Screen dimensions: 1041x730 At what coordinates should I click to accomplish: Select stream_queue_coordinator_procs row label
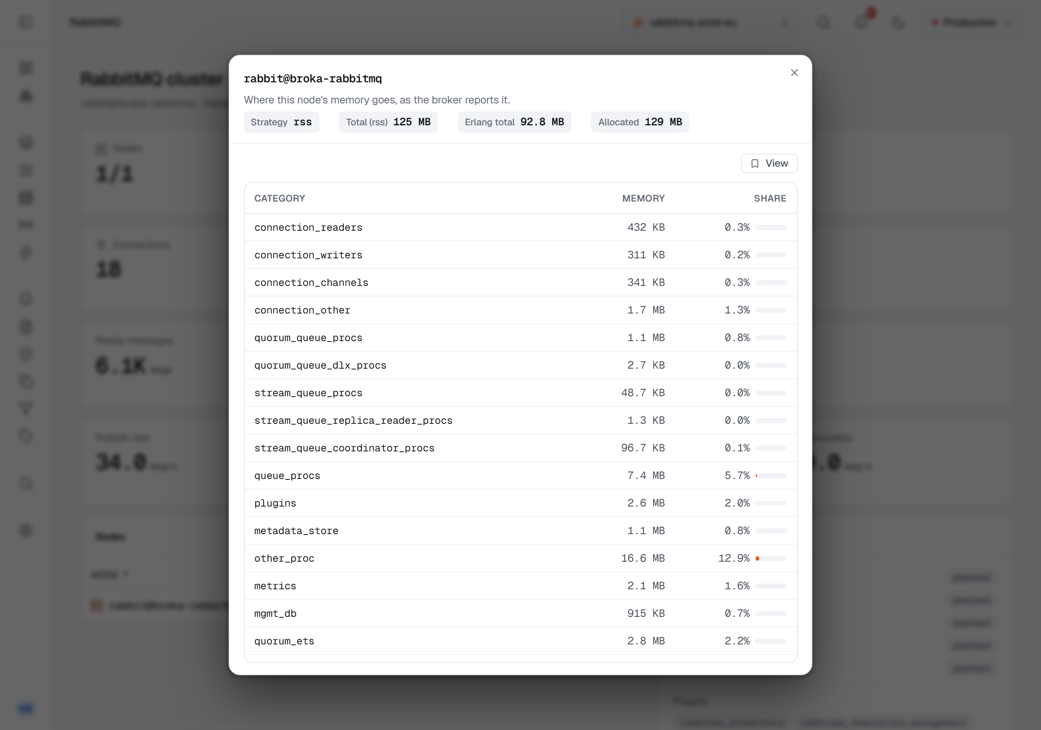[345, 448]
